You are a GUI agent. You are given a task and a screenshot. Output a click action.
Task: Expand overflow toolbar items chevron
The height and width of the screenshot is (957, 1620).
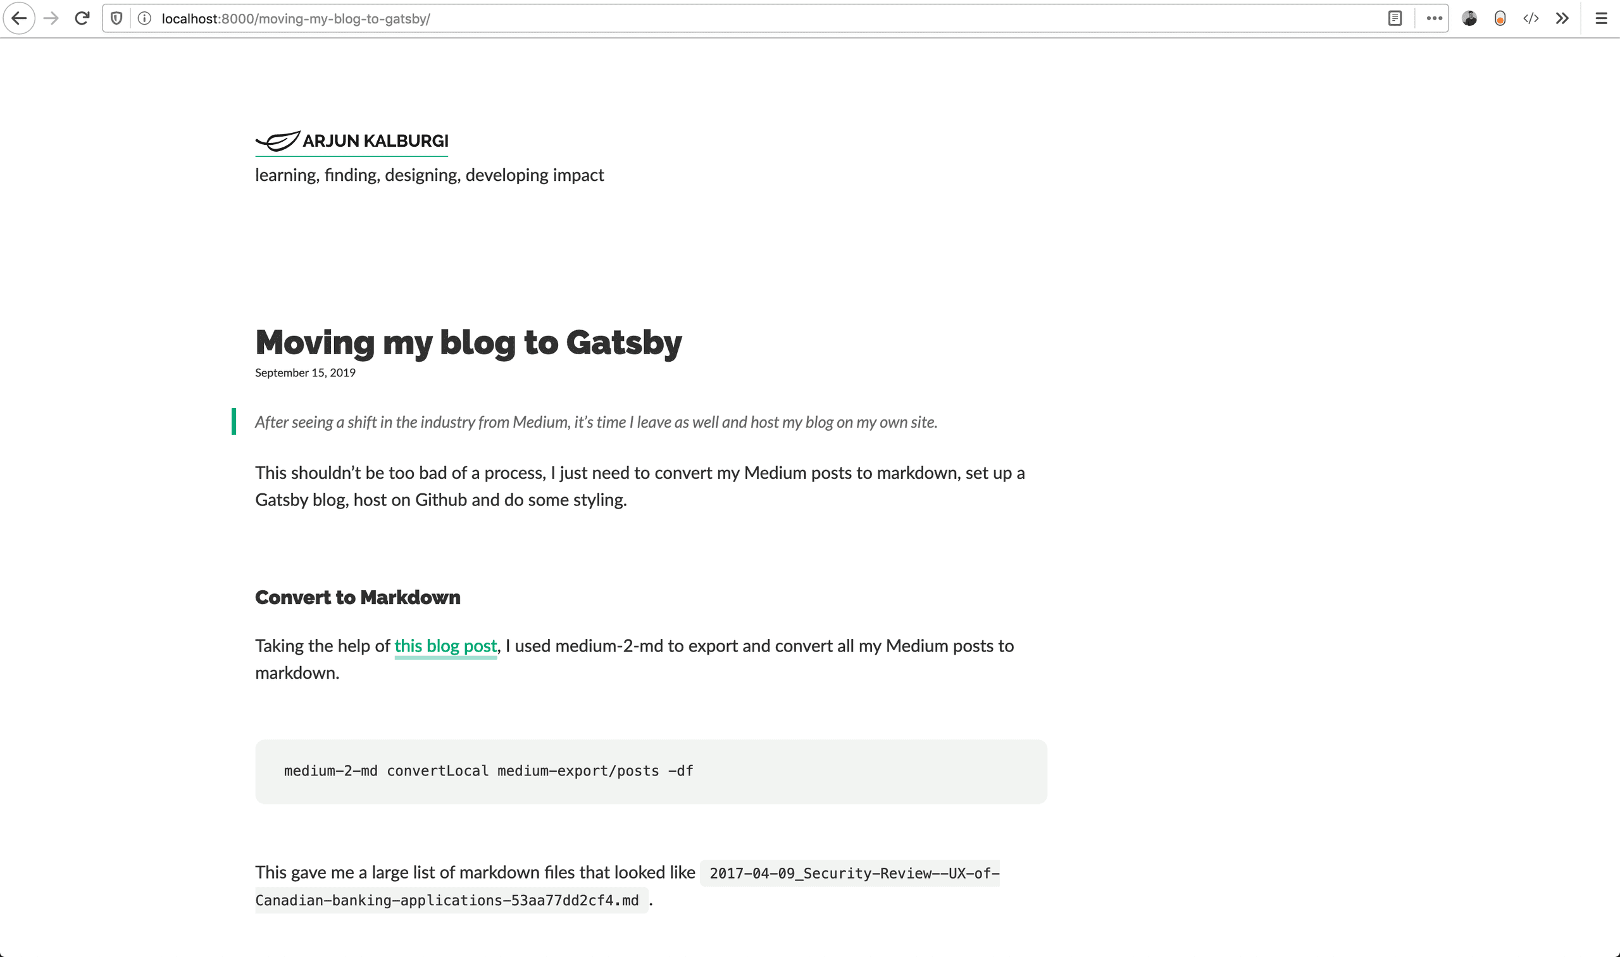click(1562, 19)
